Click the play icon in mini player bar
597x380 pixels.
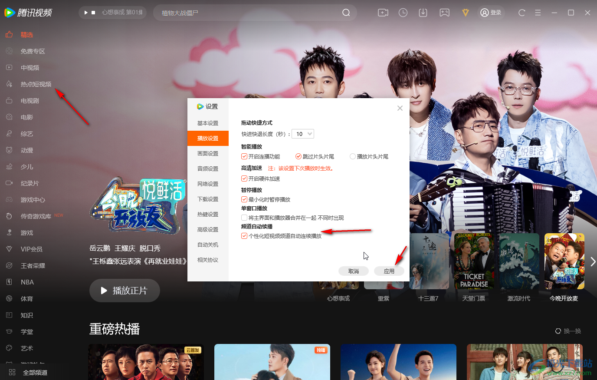86,13
